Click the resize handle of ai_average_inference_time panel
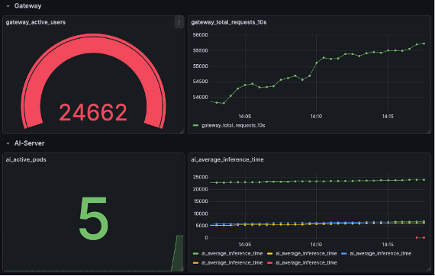Screen dimensions: 435x276 pyautogui.click(x=429, y=269)
